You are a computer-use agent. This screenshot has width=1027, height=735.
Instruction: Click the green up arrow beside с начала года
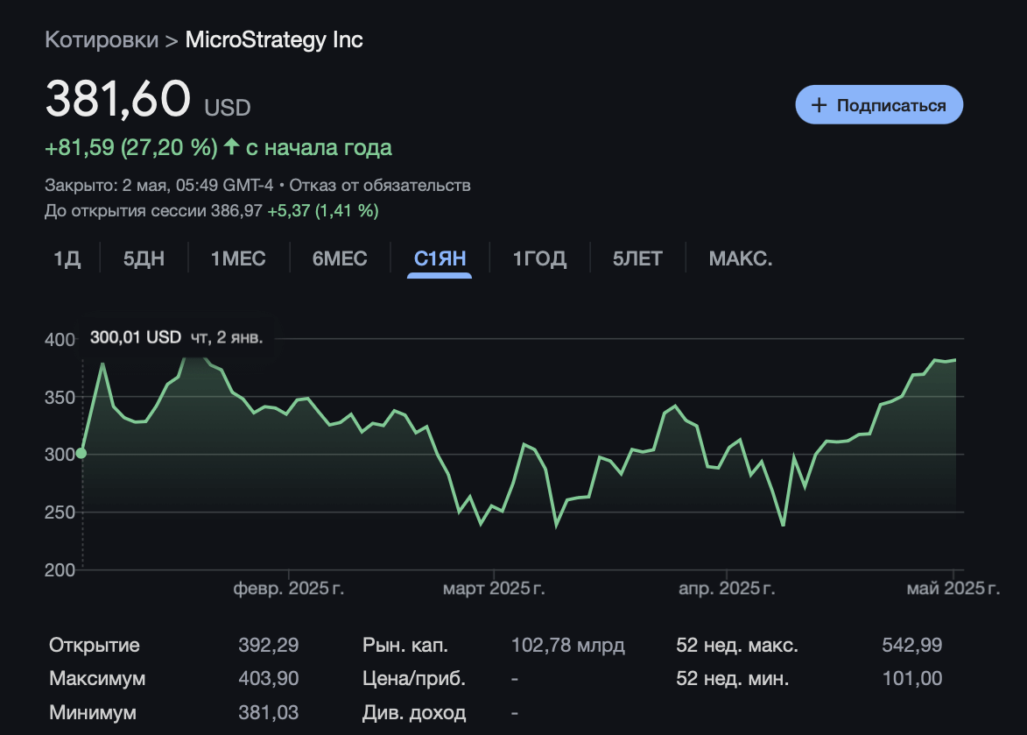click(x=231, y=146)
